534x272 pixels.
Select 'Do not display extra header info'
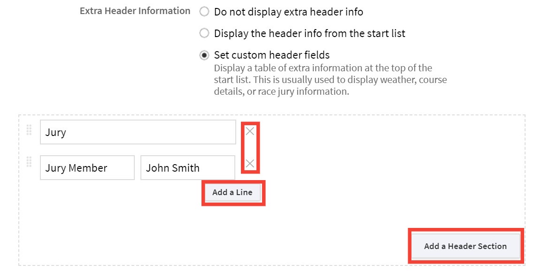pyautogui.click(x=204, y=11)
